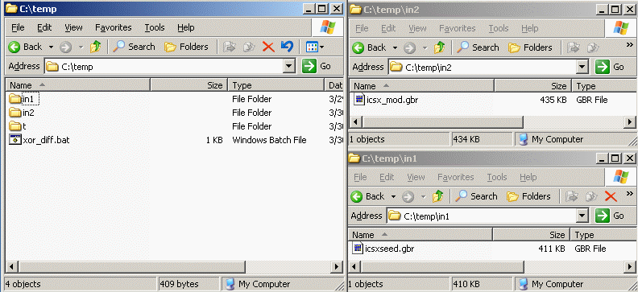The width and height of the screenshot is (638, 292).
Task: Toggle Folders pane in C:\temp\in1 window
Action: 529,197
